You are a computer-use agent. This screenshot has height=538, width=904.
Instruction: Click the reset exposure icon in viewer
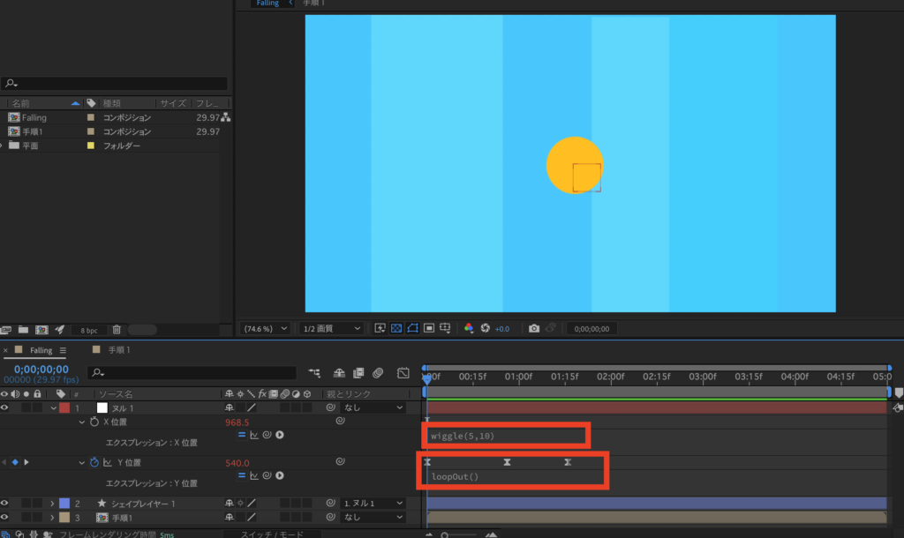pos(485,328)
